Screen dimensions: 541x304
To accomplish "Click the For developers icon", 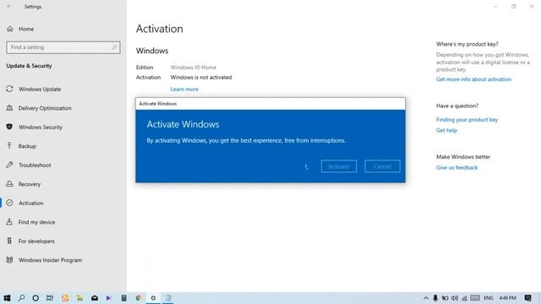I will click(9, 241).
